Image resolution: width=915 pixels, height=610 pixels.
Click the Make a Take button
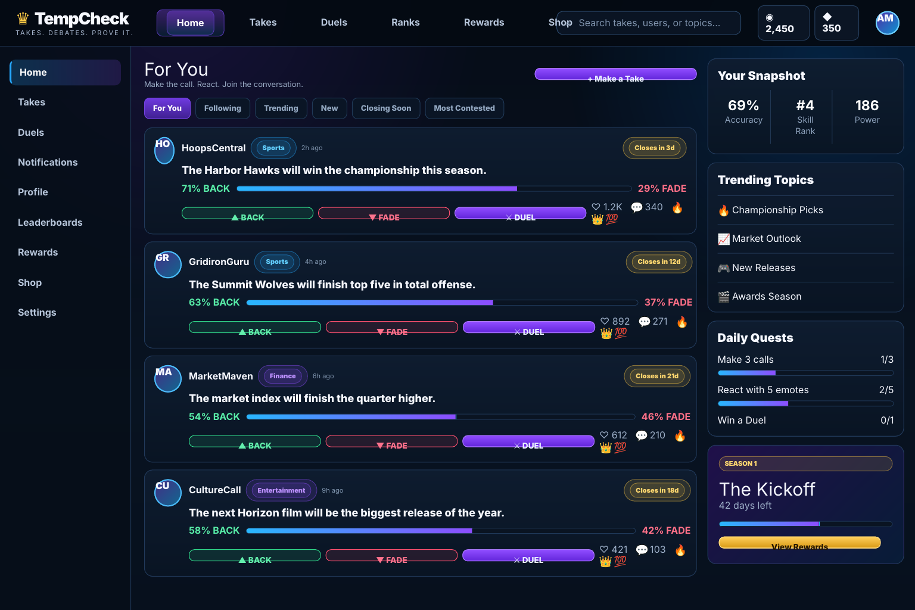615,74
